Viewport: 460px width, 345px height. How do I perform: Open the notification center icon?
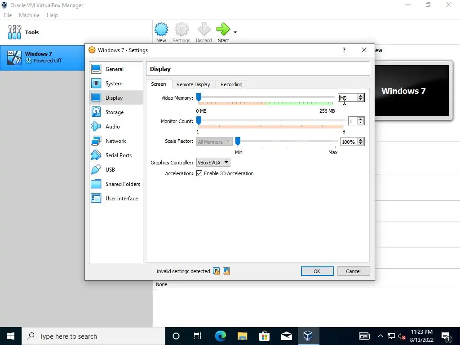(446, 336)
